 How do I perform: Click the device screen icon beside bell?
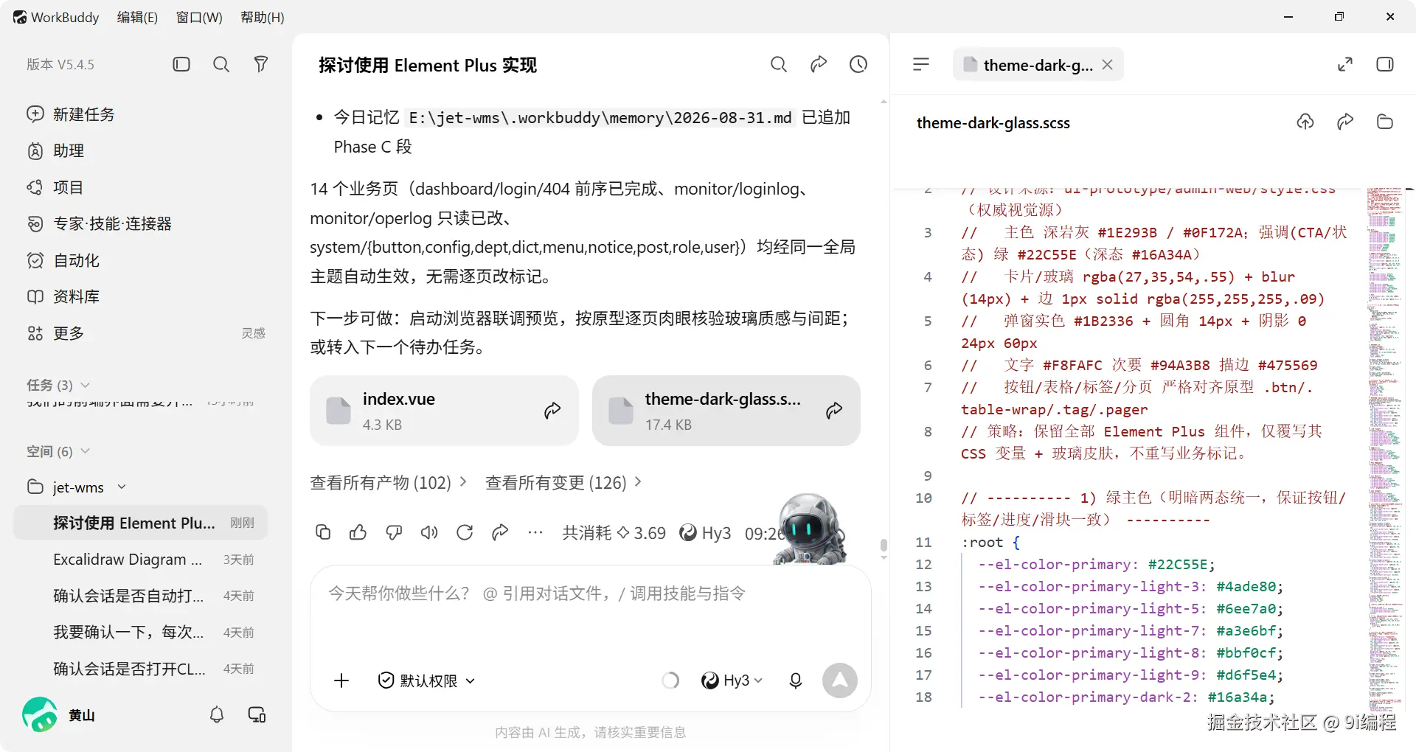pos(257,714)
